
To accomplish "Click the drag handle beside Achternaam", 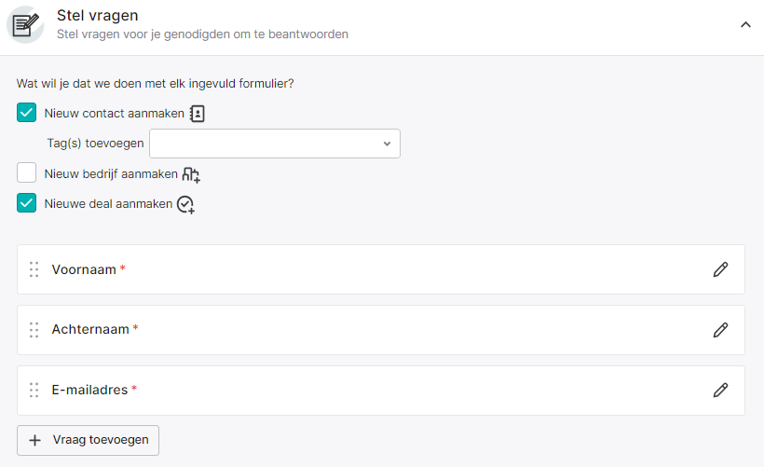I will [34, 330].
